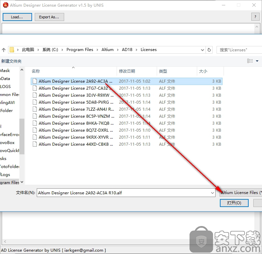Click file icon of 3DJV-R9XW license
Viewport: 262px width, 254px height.
tap(35, 95)
